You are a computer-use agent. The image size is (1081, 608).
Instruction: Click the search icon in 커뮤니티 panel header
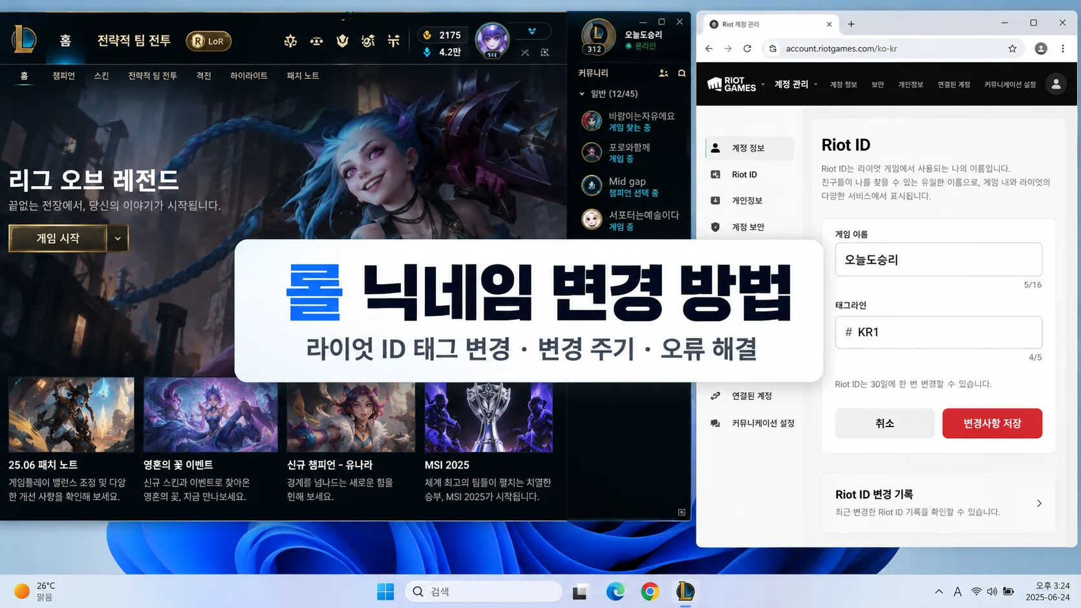681,73
